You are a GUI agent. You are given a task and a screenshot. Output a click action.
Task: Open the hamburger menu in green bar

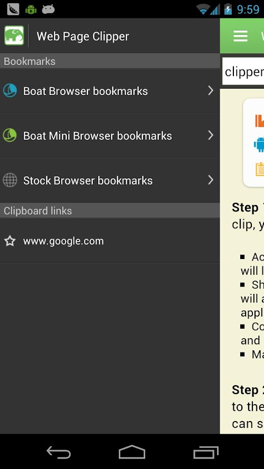240,36
